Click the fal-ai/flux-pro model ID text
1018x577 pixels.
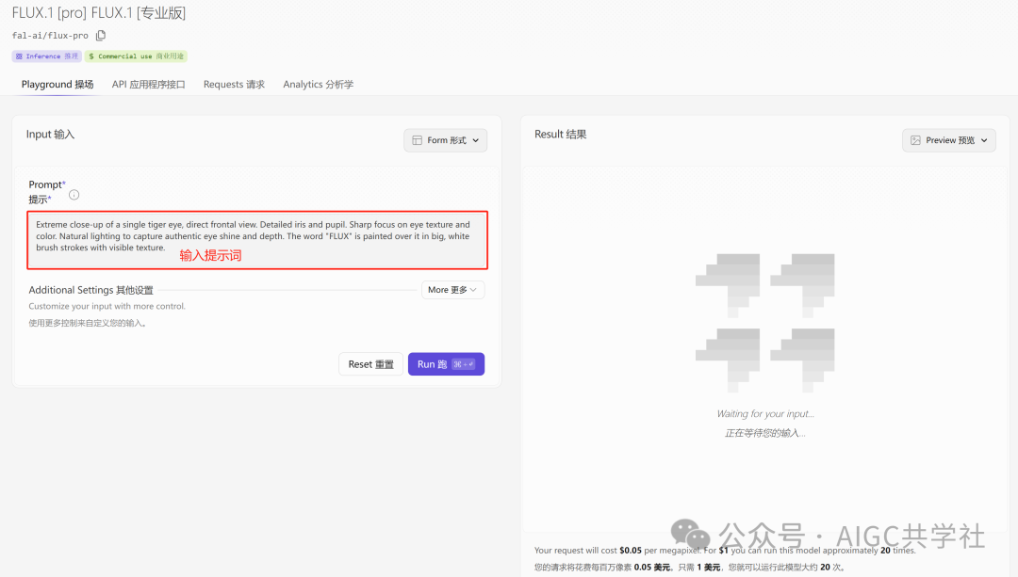click(50, 36)
